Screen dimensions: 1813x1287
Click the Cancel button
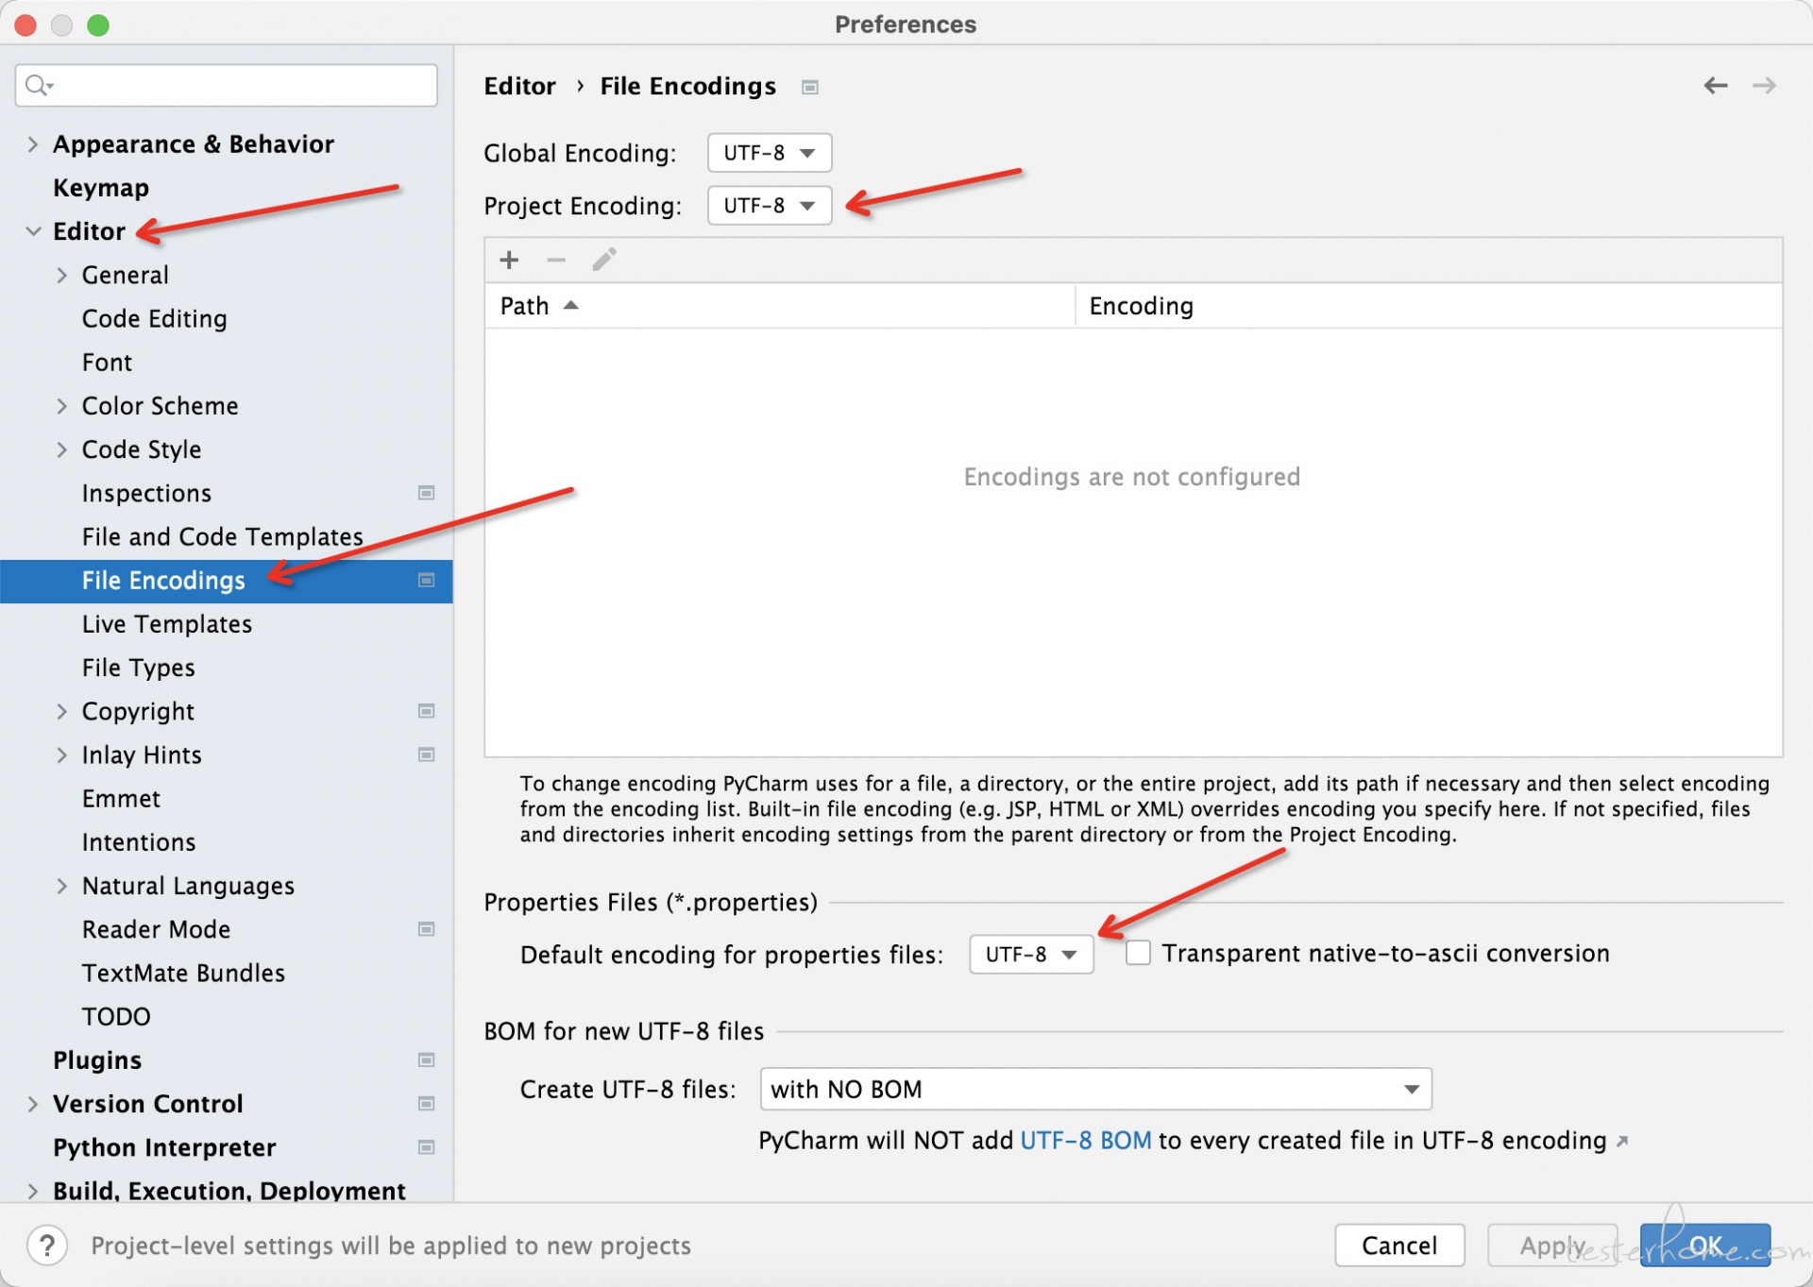1399,1245
